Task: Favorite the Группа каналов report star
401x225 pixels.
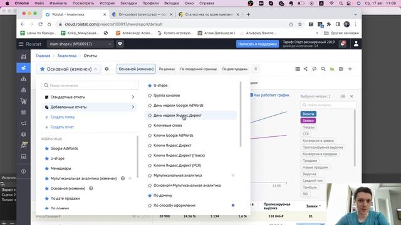Action: [150, 96]
